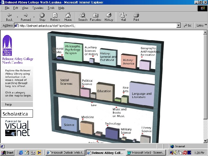This screenshot has width=208, height=156.
Task: Click the ATI tray icon
Action: tap(185, 153)
